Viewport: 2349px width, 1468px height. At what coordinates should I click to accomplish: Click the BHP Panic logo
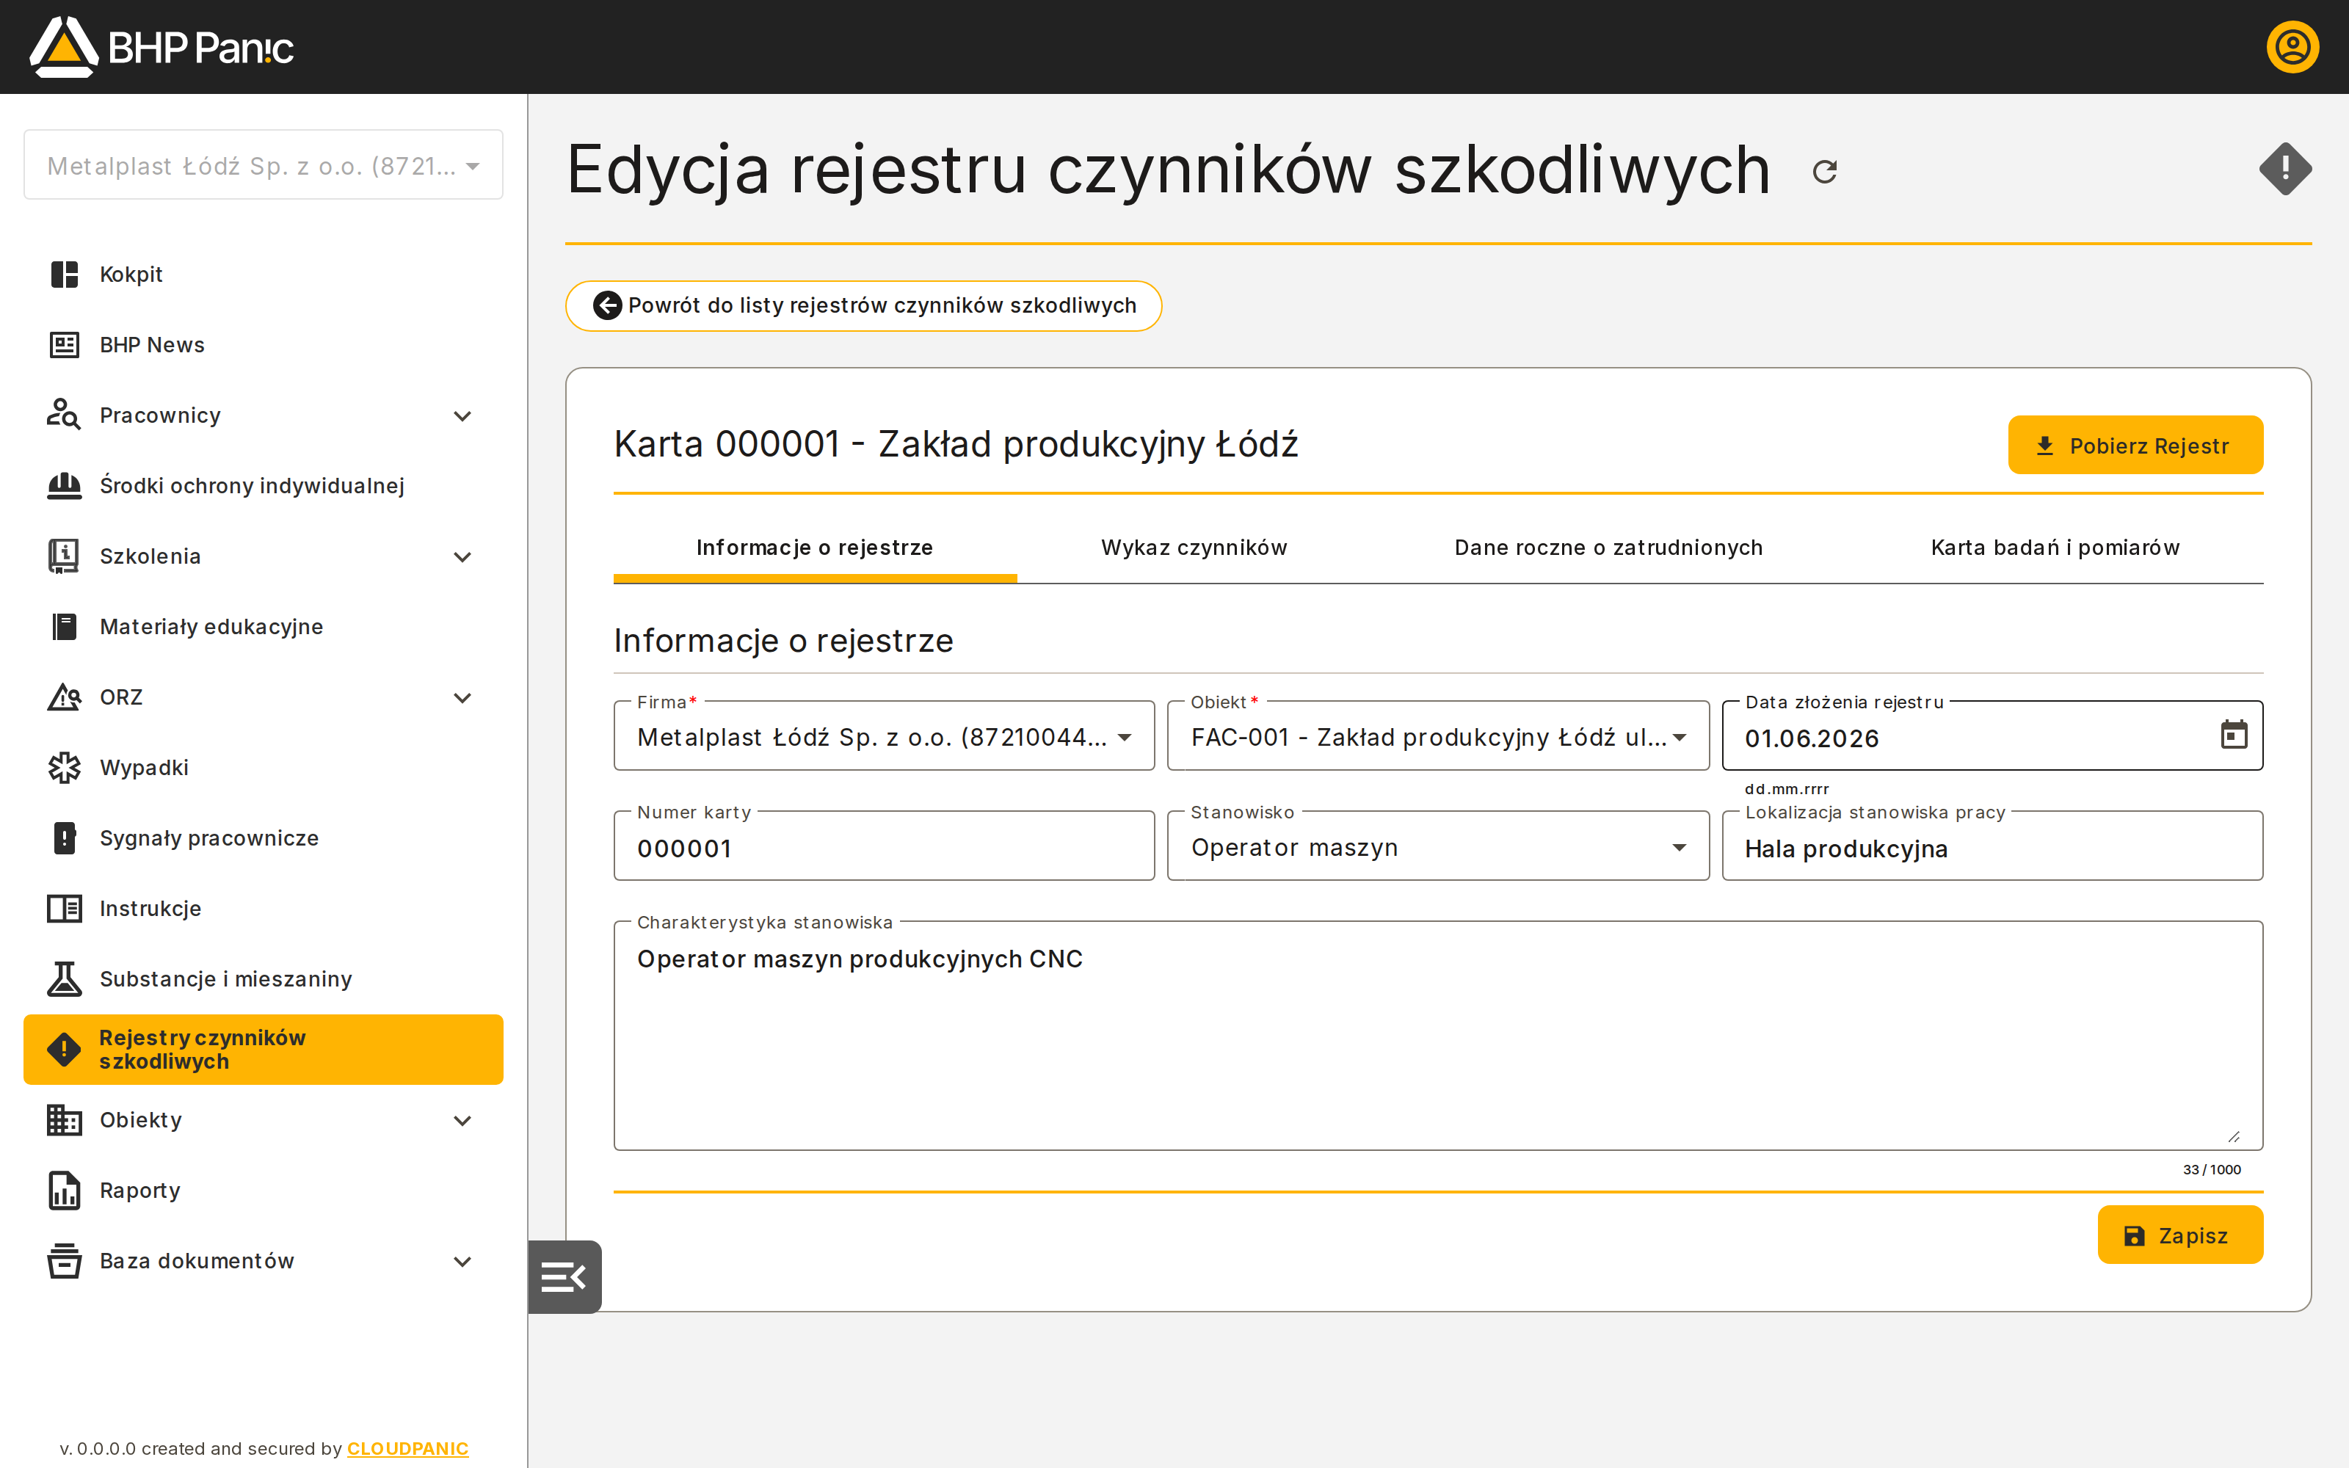[x=161, y=46]
